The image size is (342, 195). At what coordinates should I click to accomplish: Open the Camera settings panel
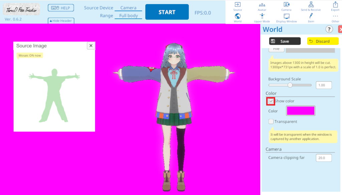[x=286, y=7]
